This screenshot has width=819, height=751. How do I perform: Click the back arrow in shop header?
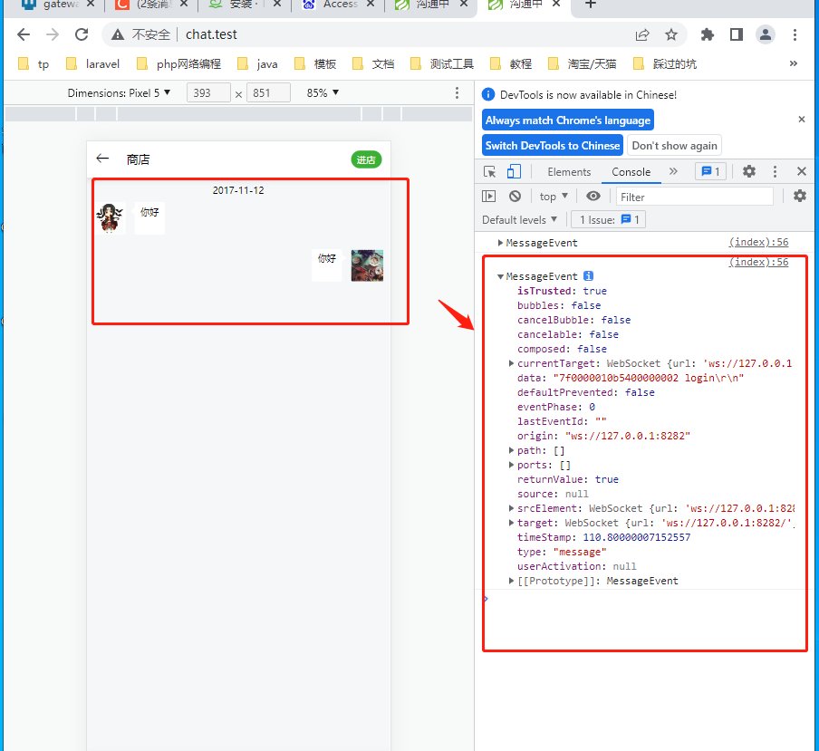[102, 159]
